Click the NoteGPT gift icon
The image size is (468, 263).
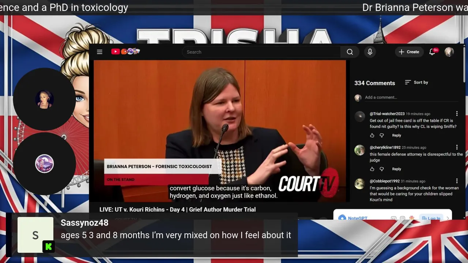pos(412,218)
